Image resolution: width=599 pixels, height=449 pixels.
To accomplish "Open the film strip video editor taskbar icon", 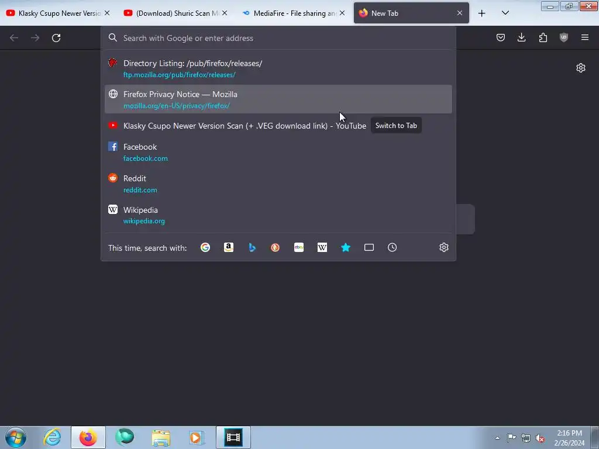I will (x=233, y=437).
